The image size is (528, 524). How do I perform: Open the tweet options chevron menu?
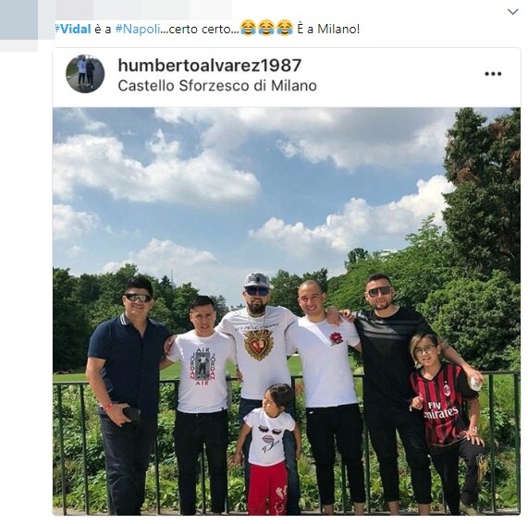(x=512, y=12)
